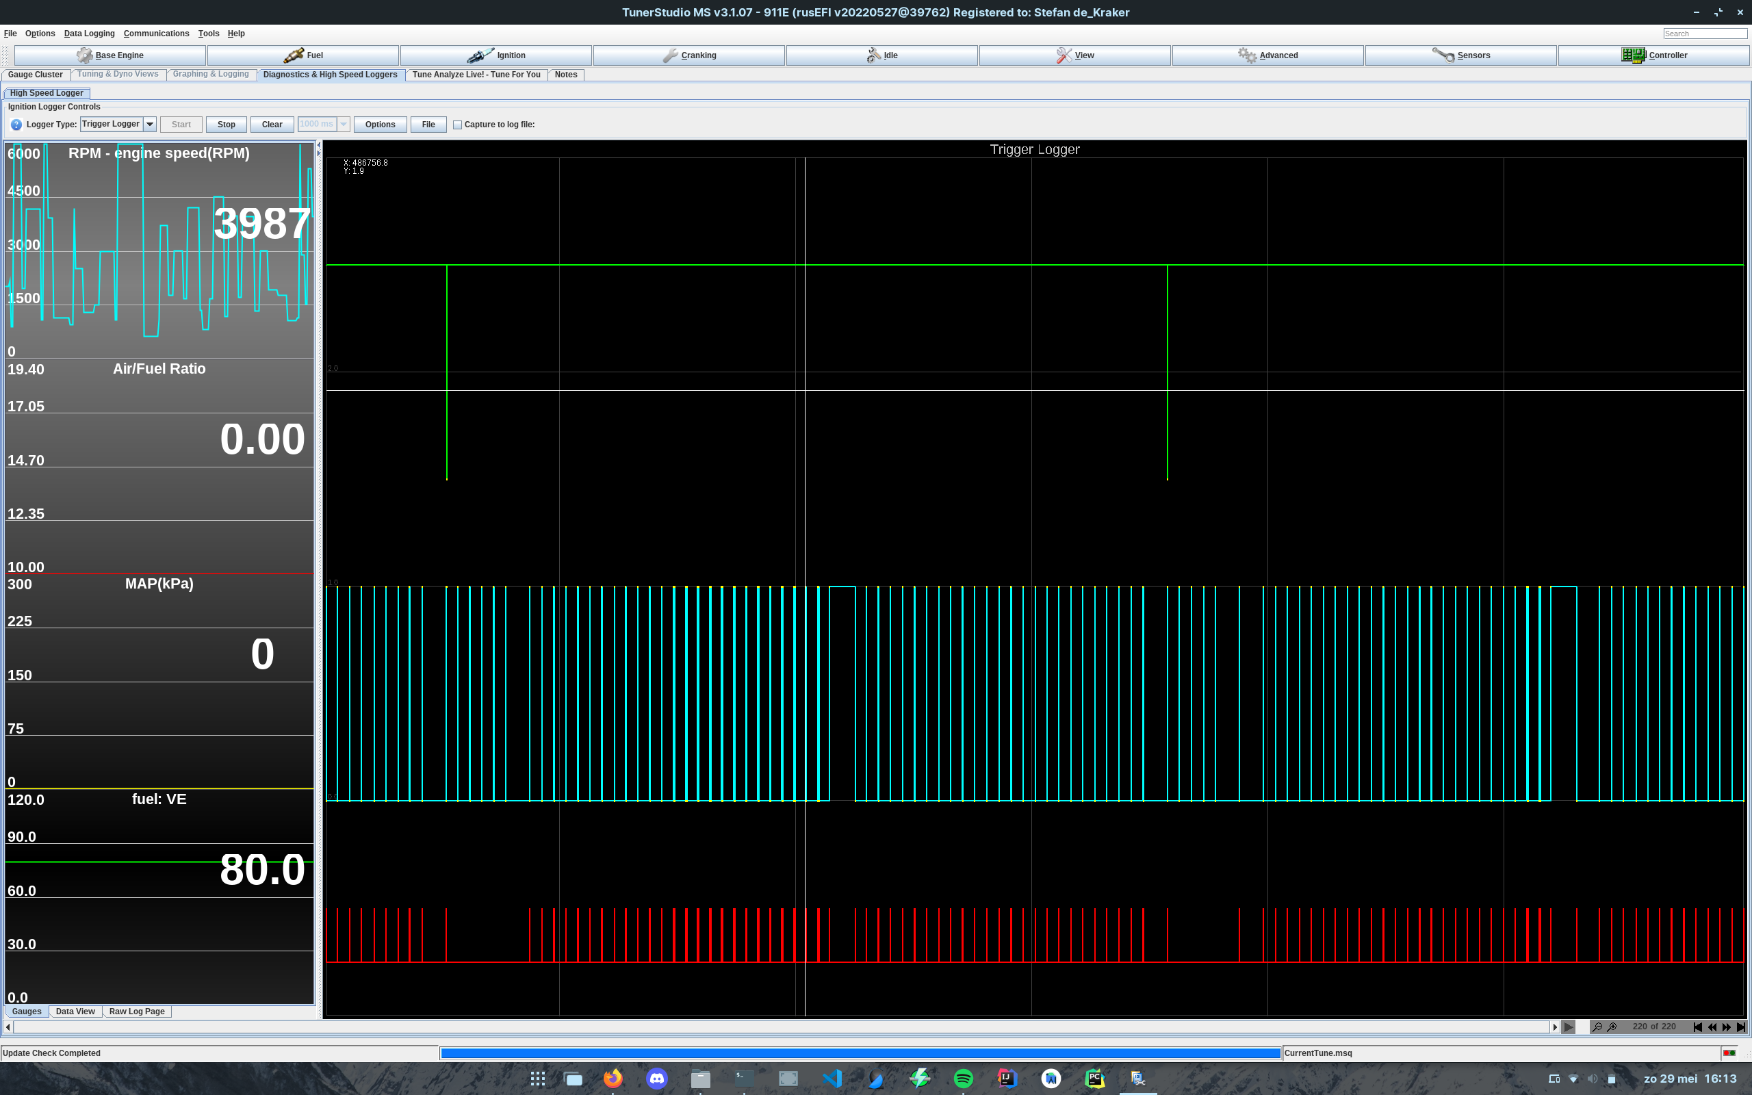
Task: Open Firefox from the dock
Action: click(x=613, y=1079)
